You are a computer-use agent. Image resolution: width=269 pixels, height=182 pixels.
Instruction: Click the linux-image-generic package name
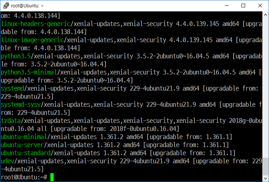point(32,40)
